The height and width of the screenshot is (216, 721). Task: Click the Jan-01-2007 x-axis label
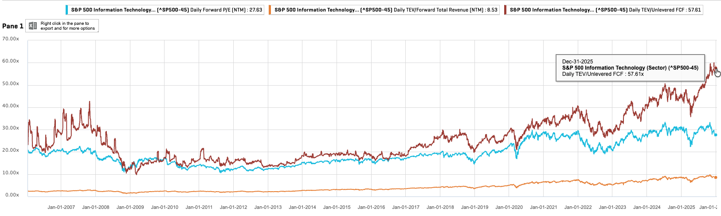click(61, 207)
